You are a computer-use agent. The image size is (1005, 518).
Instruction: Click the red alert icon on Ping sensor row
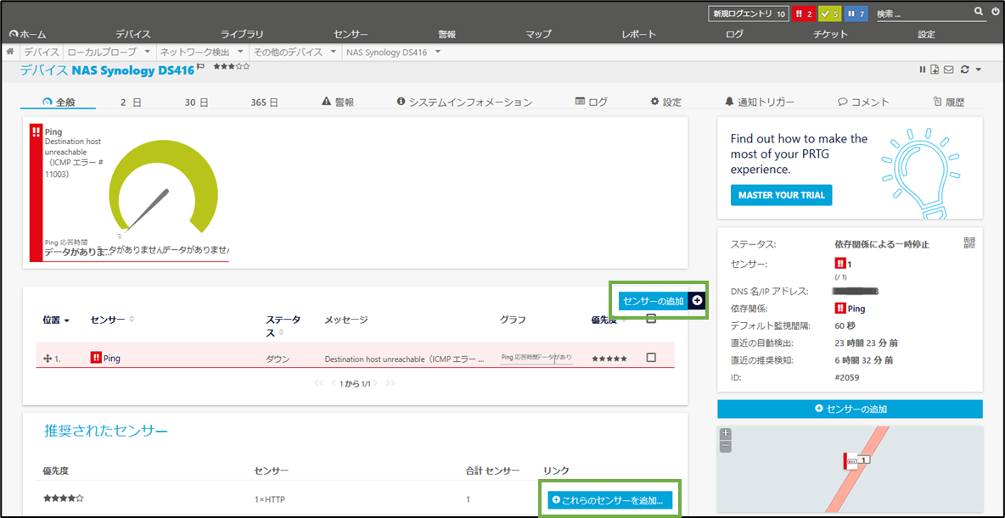[96, 358]
